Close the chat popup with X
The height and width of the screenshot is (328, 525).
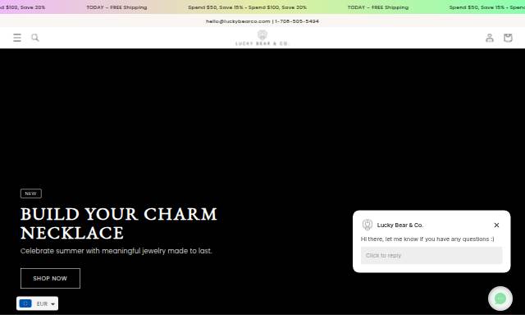pyautogui.click(x=496, y=225)
